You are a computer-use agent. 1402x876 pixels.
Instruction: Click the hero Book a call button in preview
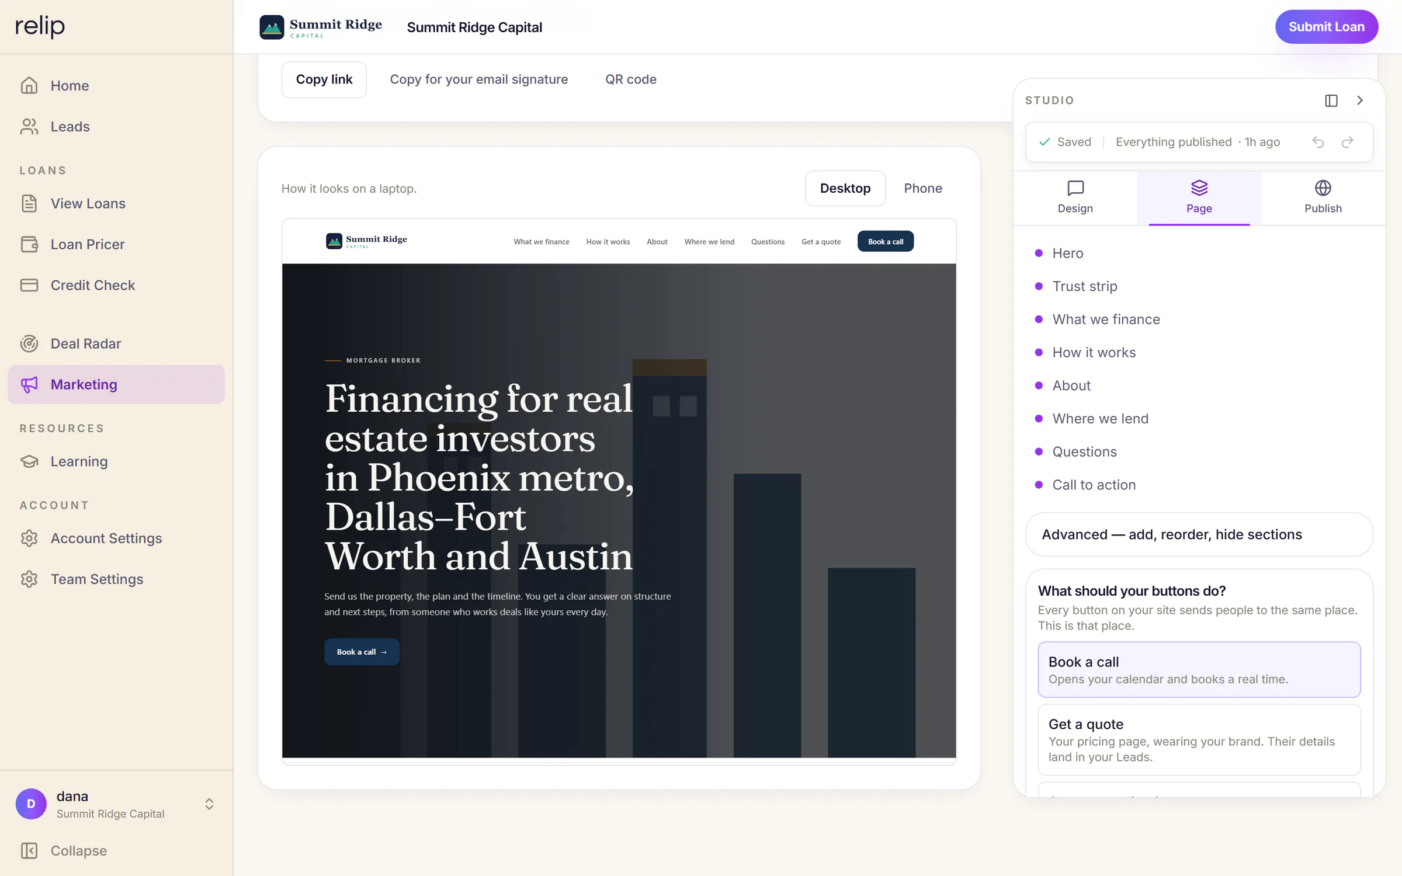(x=362, y=652)
